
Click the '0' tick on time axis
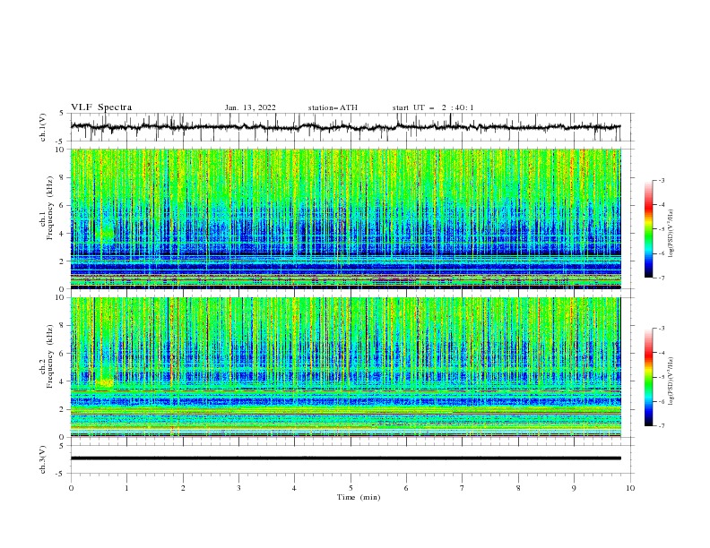click(71, 488)
